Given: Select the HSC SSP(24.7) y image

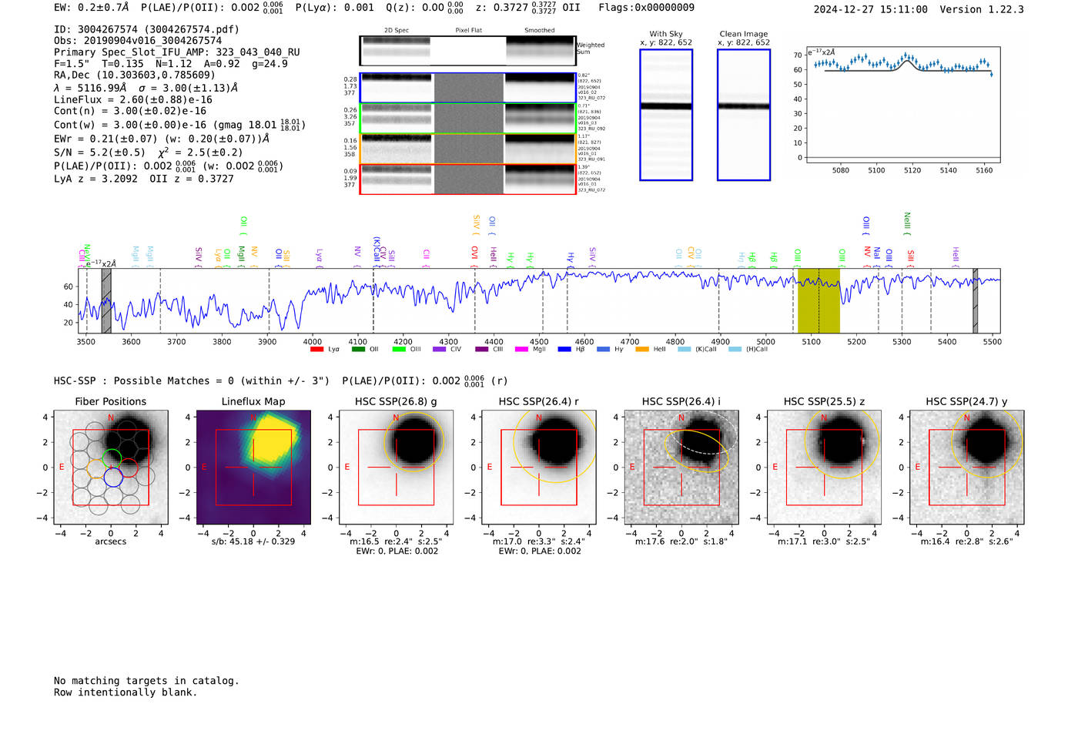Looking at the screenshot, I should pos(966,467).
